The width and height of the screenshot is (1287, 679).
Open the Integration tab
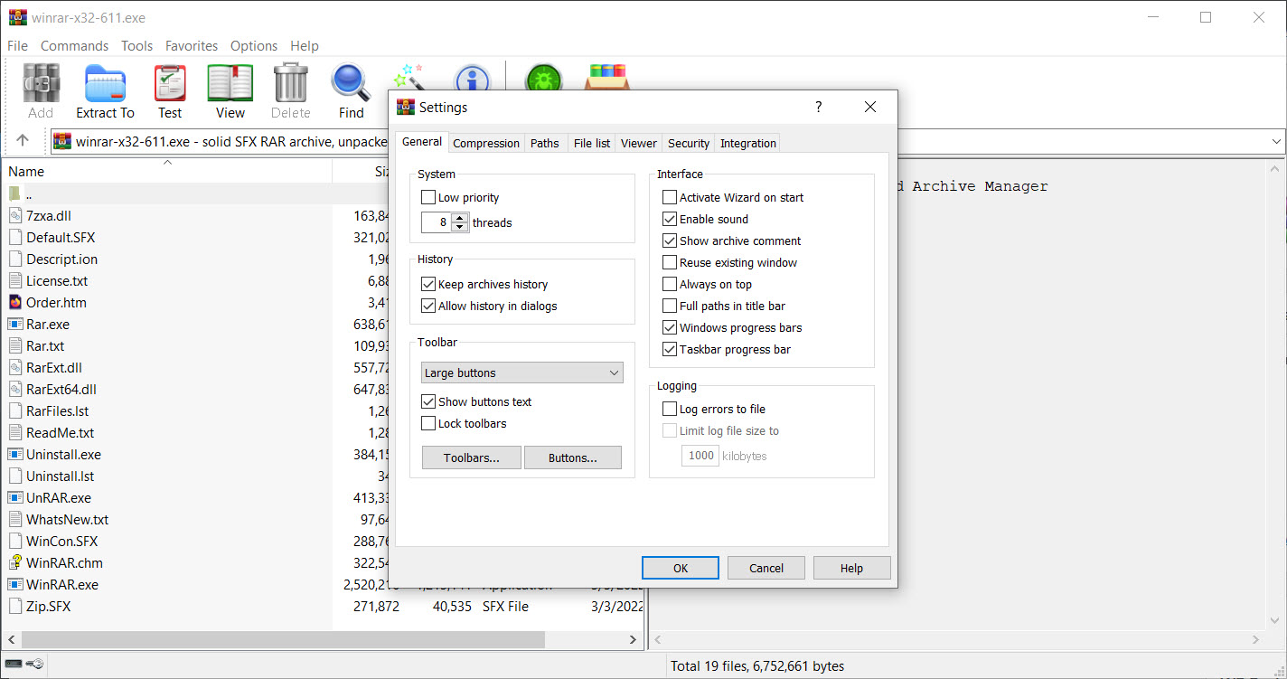pos(748,143)
